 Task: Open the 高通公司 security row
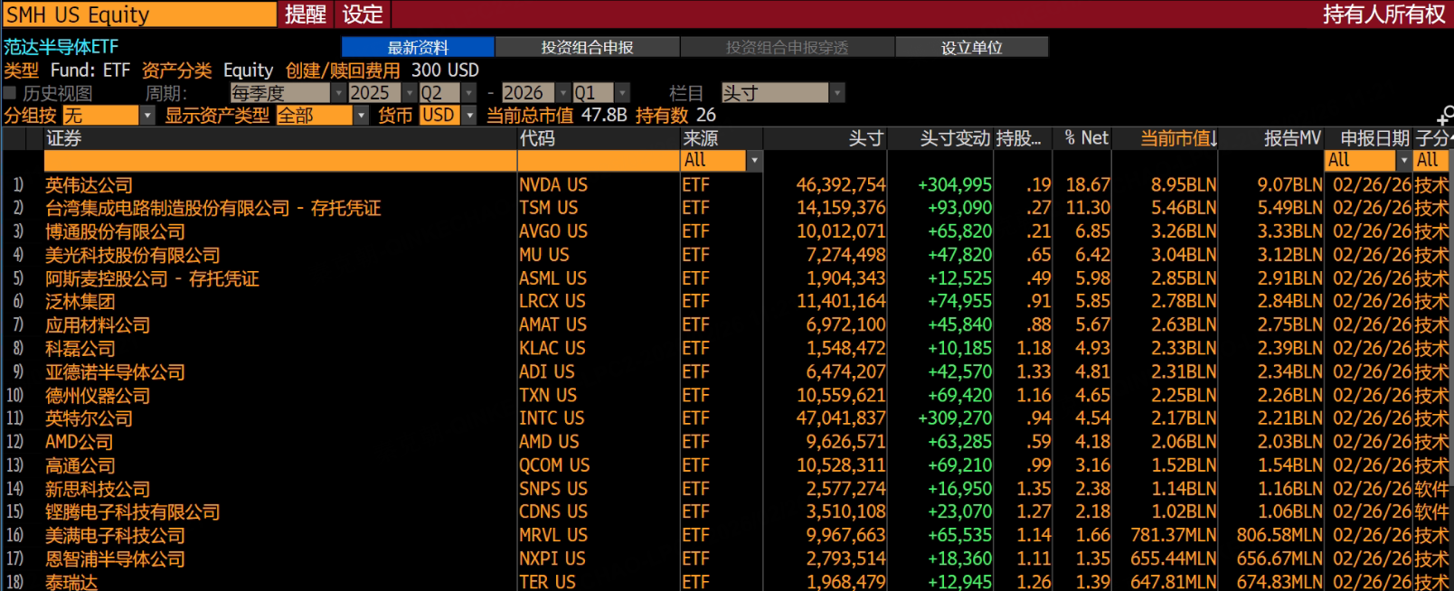(x=80, y=466)
